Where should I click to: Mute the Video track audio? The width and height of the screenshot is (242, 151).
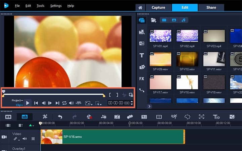coord(25,139)
